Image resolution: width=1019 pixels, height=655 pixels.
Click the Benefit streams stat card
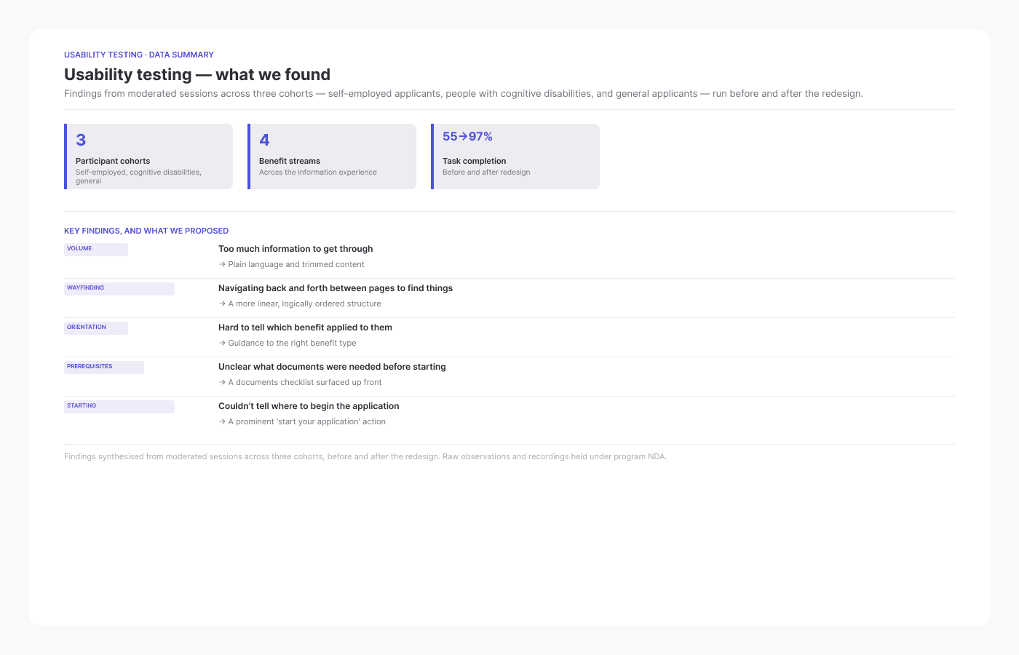[x=332, y=156]
